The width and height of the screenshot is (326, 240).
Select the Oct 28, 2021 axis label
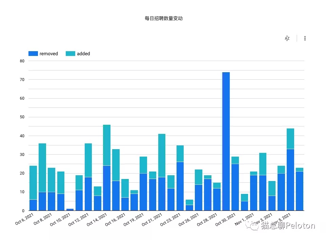tap(207, 220)
